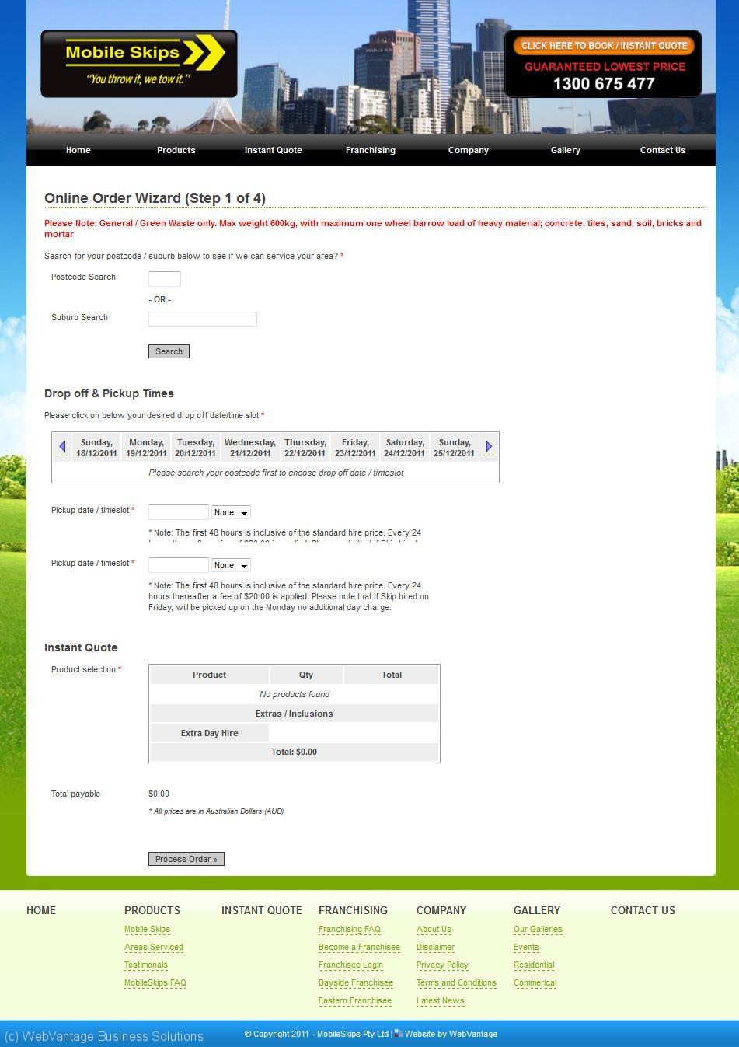The height and width of the screenshot is (1047, 739).
Task: Go to previous week in date calendar
Action: (62, 447)
